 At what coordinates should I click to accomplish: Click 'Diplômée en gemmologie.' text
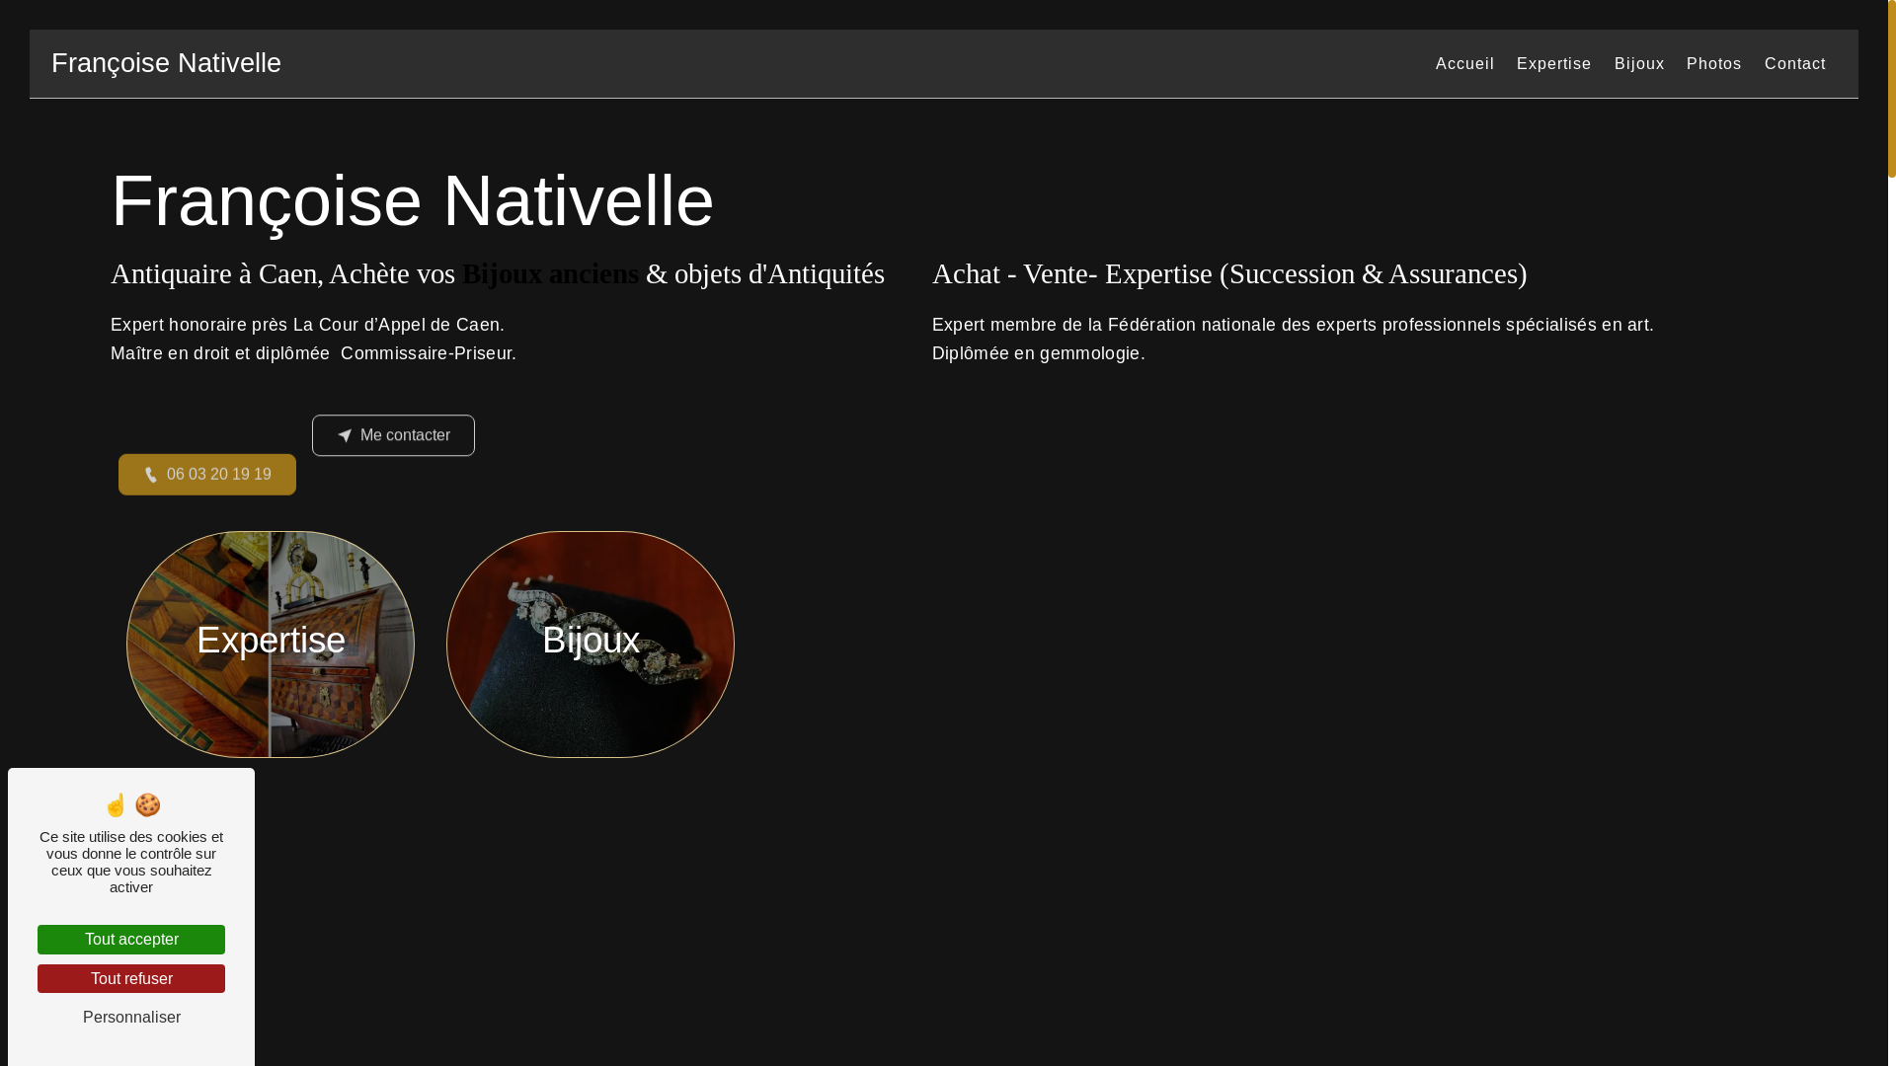pos(1039,353)
